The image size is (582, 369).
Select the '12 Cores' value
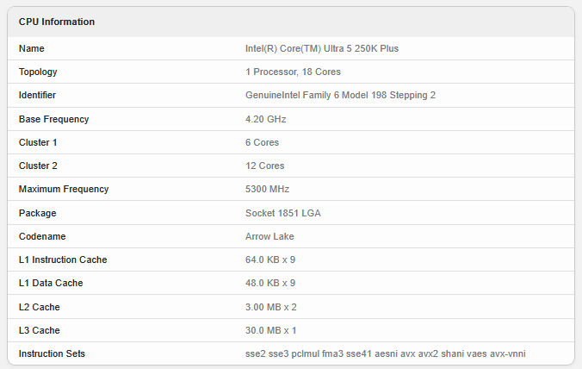(x=264, y=166)
